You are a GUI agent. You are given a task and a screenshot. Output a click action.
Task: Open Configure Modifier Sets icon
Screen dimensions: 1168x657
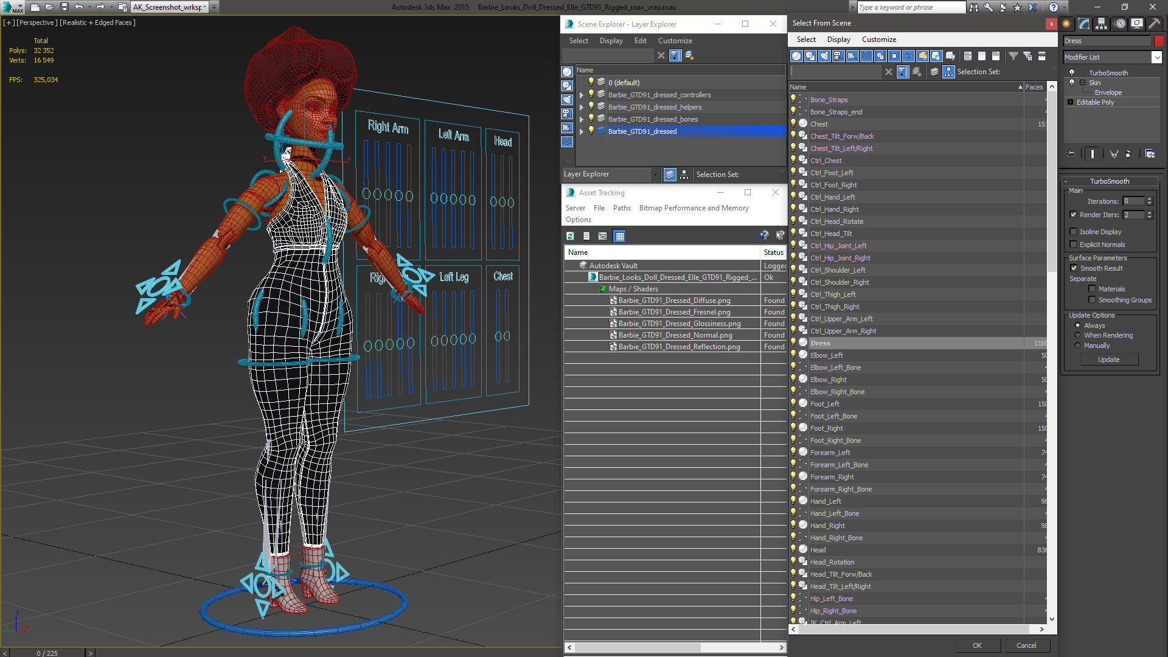[x=1150, y=154]
